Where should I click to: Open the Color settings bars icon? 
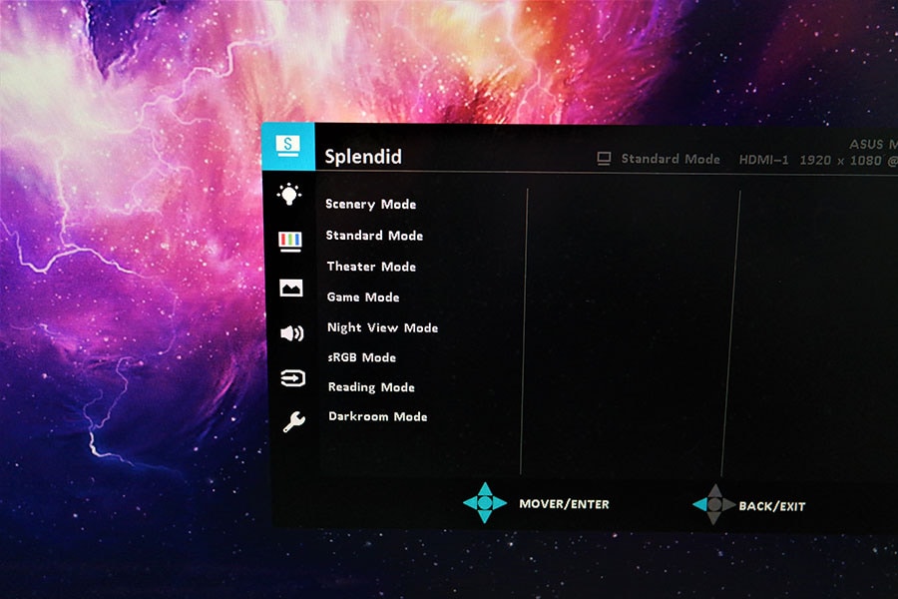(290, 241)
